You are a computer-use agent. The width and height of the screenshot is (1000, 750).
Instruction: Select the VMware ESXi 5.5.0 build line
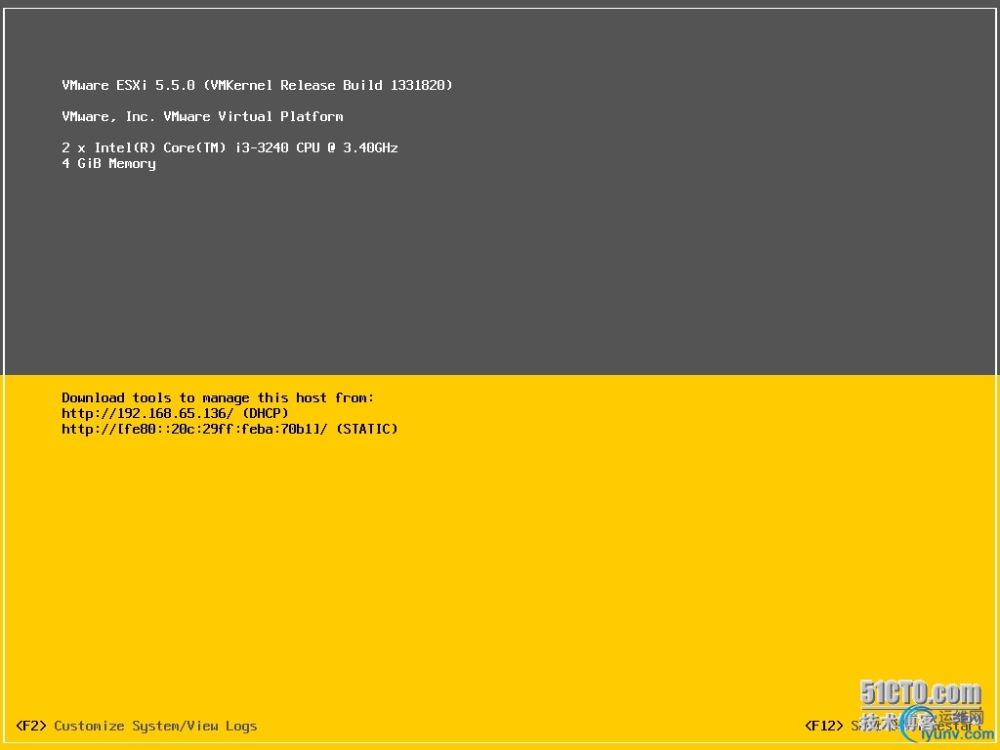click(x=257, y=86)
